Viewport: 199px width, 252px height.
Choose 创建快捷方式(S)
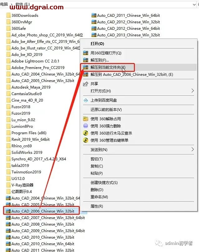[x=104, y=183]
